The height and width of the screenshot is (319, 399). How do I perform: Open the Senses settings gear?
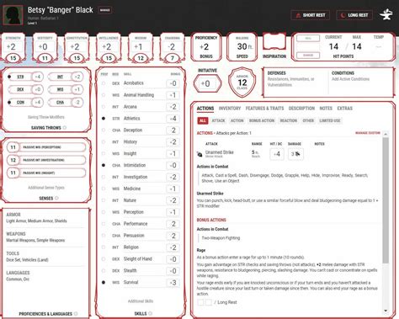coord(56,198)
